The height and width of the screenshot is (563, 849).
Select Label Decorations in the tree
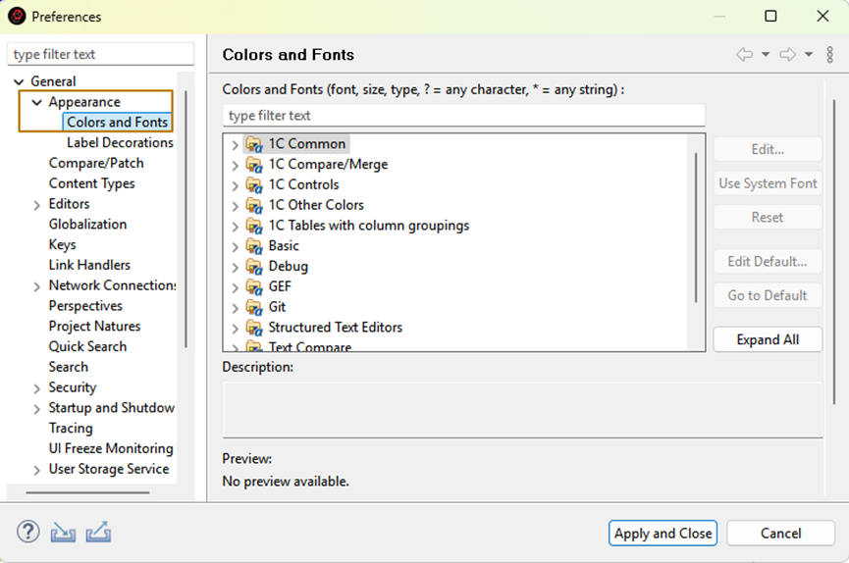[120, 143]
